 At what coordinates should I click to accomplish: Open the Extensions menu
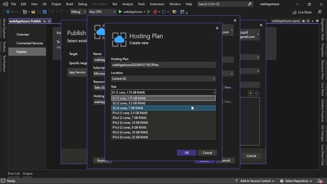pyautogui.click(x=157, y=4)
